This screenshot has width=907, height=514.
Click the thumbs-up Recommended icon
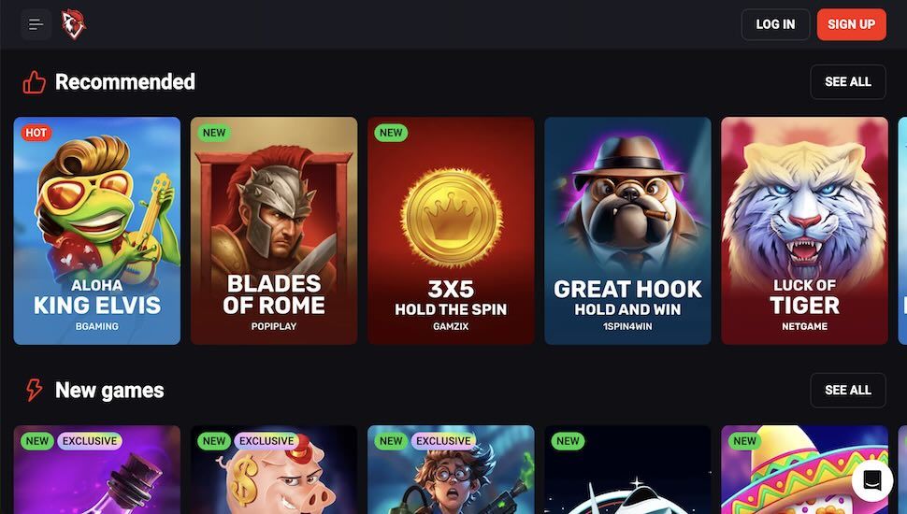click(34, 82)
